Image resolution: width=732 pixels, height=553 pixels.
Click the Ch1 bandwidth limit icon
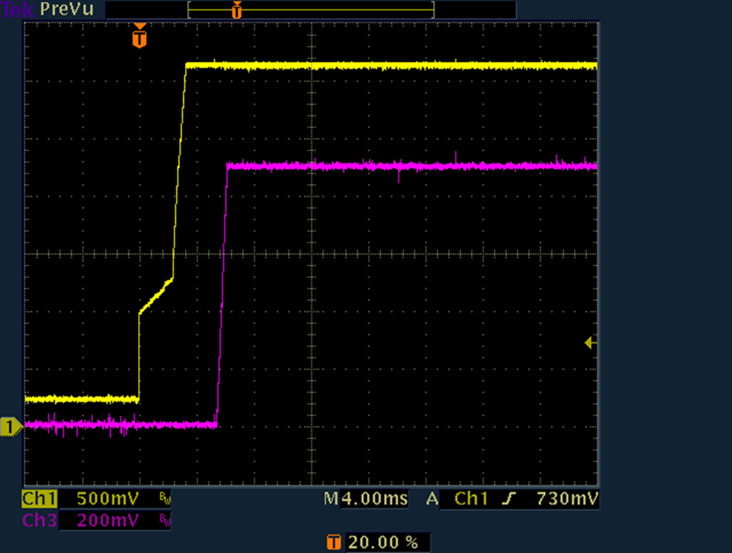tap(164, 499)
